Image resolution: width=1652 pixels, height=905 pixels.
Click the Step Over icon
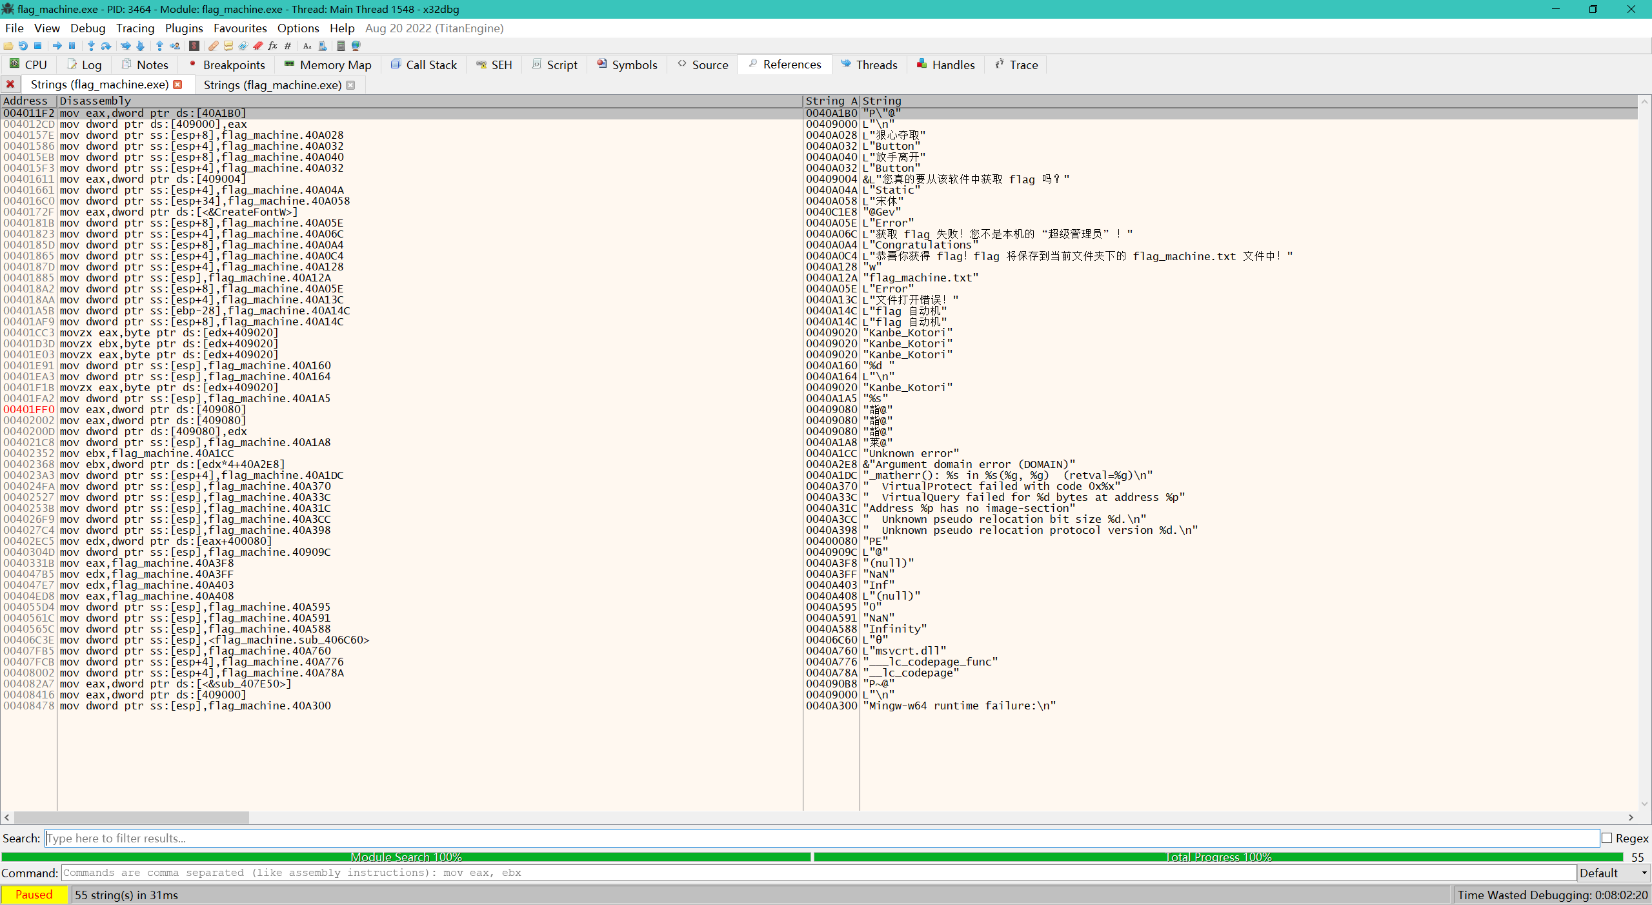(106, 46)
